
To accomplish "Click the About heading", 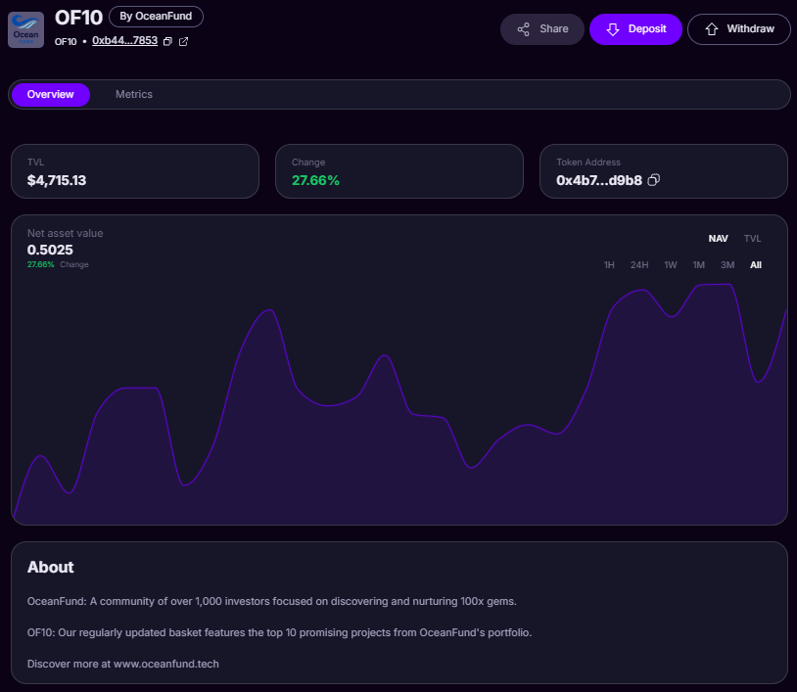I will tap(51, 567).
